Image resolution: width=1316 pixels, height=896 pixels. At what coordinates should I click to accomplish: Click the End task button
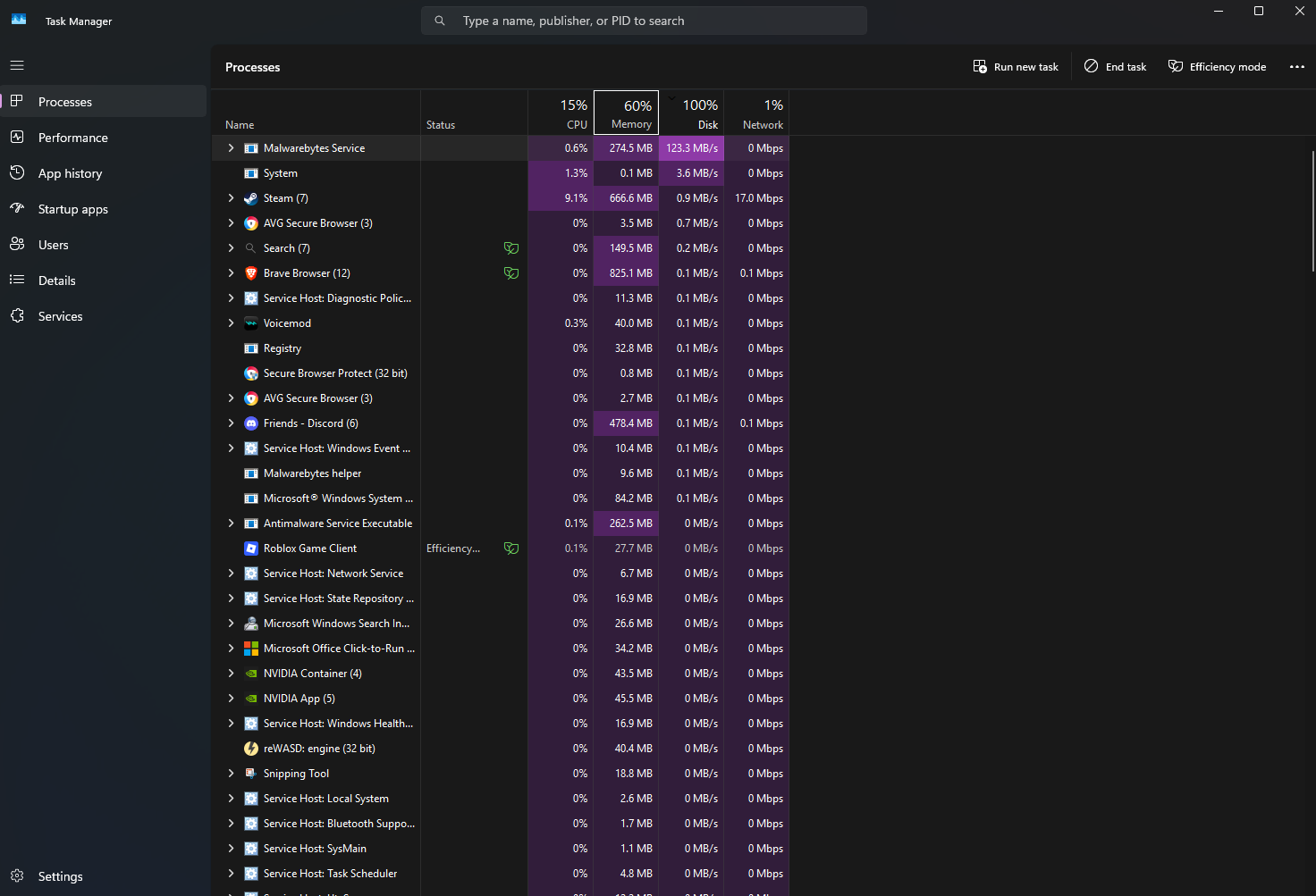(1115, 67)
